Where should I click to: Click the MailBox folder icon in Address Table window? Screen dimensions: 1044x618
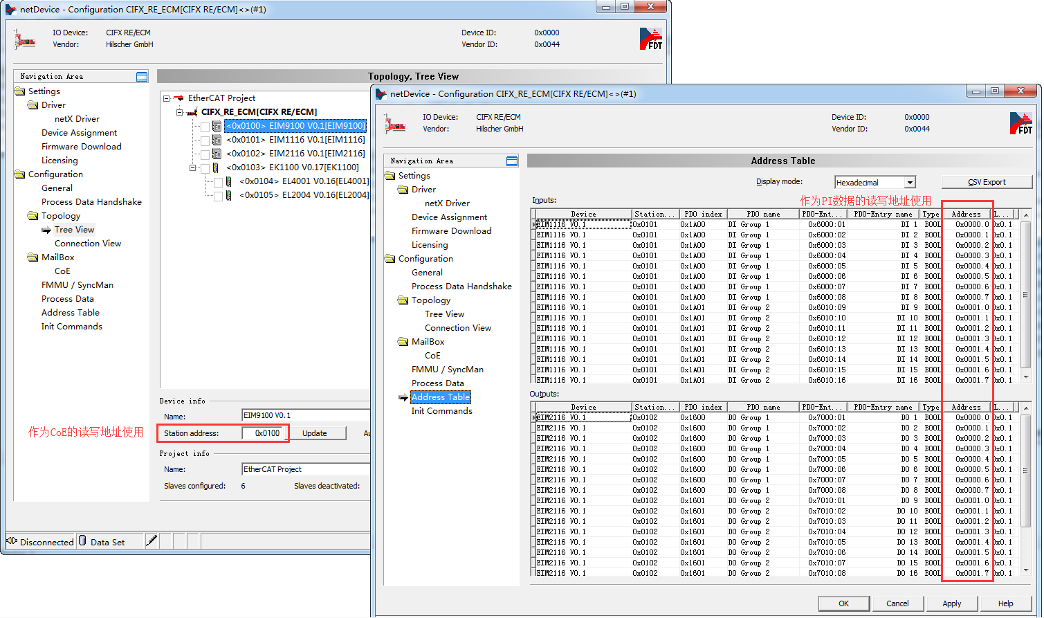403,342
